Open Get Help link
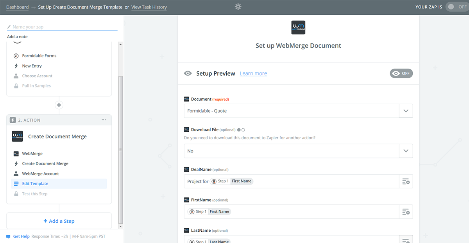The height and width of the screenshot is (243, 469). pyautogui.click(x=21, y=236)
